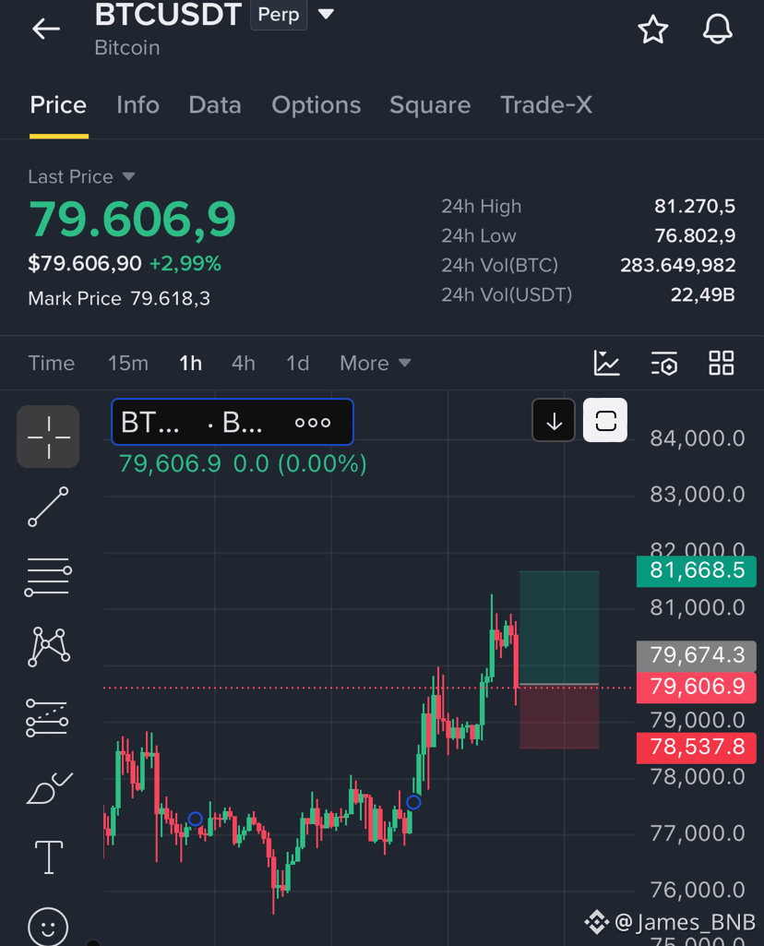Click the 24h Vol(BTC) 283.649,982 value

[678, 266]
